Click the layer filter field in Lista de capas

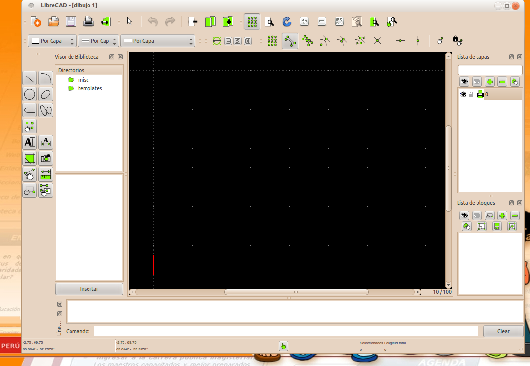pyautogui.click(x=490, y=70)
